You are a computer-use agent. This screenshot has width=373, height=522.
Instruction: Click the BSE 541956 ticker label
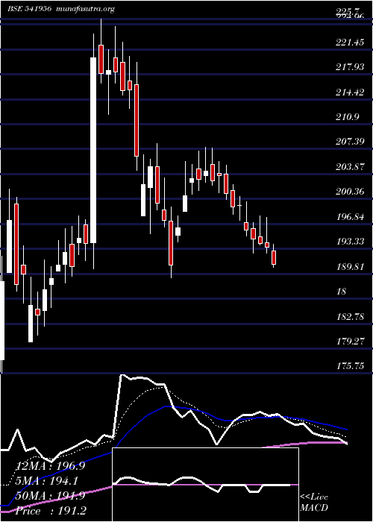pyautogui.click(x=30, y=9)
